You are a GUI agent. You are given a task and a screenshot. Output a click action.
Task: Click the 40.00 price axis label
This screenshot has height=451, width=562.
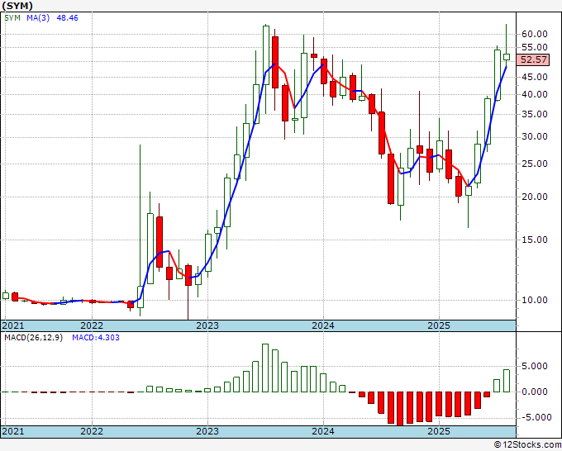pyautogui.click(x=535, y=94)
